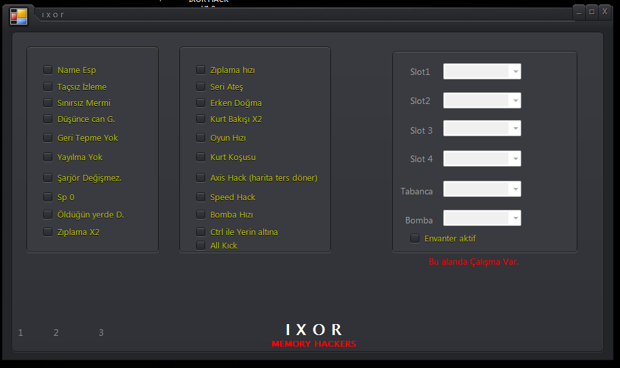Toggle Zıplama X2 checkbox
This screenshot has width=620, height=368.
coord(48,232)
